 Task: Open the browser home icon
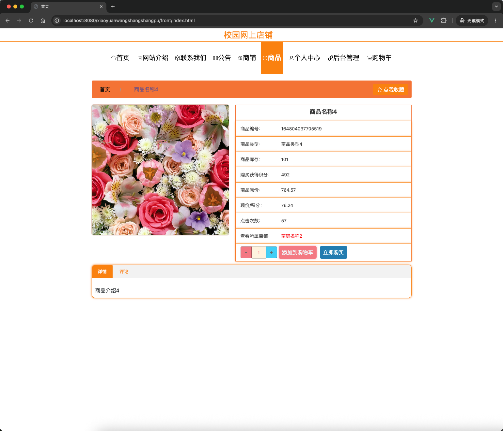click(43, 21)
